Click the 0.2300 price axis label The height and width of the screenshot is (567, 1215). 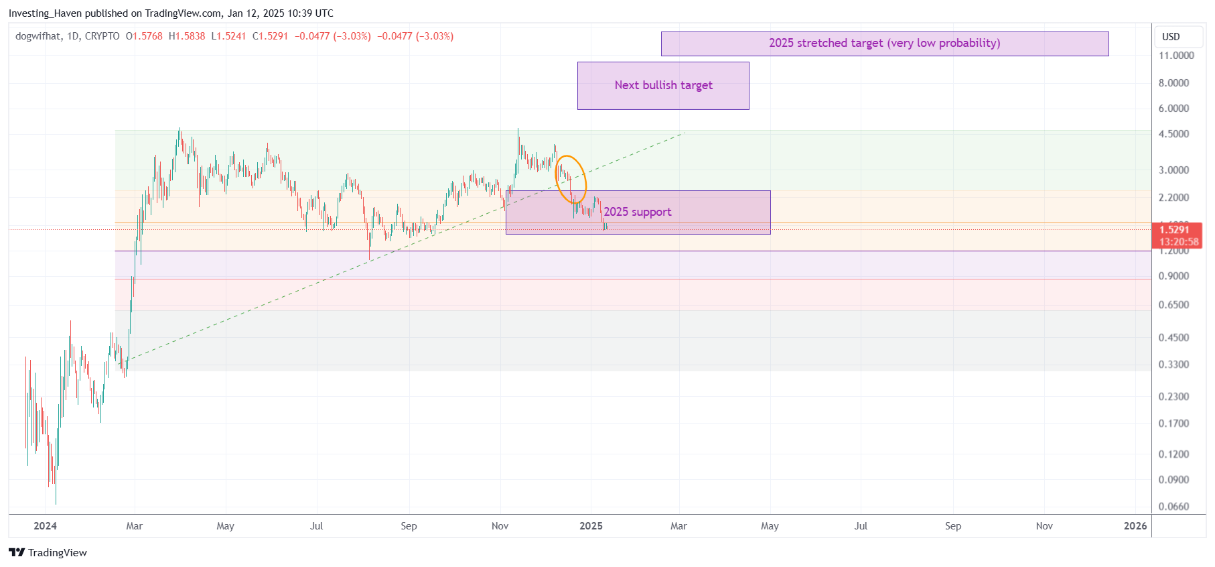coord(1174,397)
